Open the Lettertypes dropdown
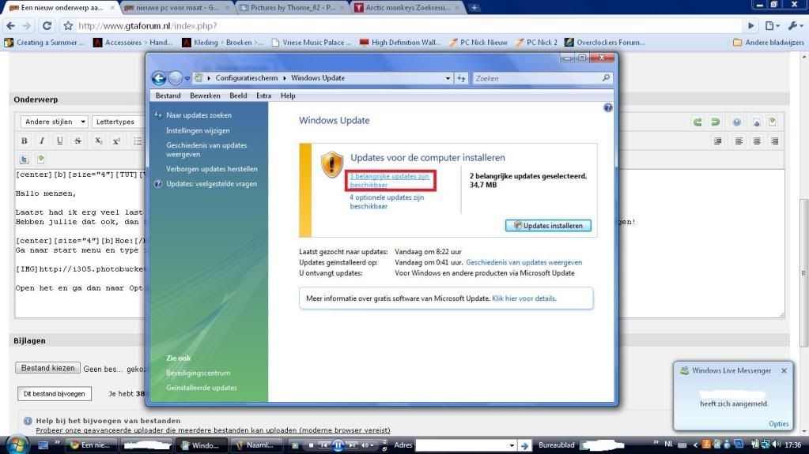 pos(118,122)
